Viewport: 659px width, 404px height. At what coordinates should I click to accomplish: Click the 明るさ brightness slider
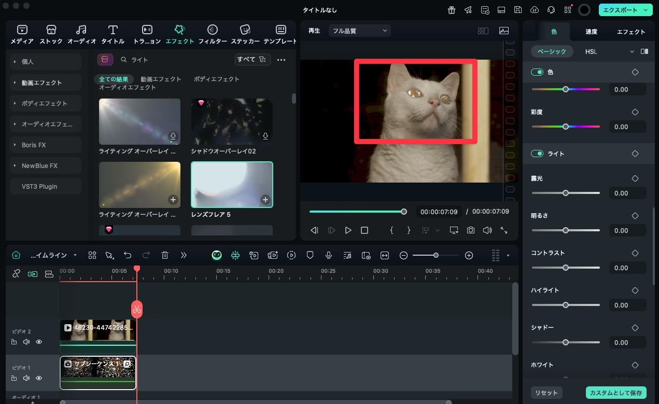[566, 230]
